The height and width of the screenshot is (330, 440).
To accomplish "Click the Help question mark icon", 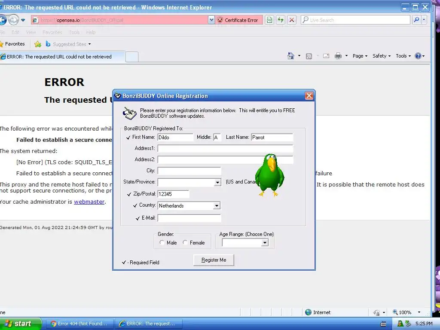I will pos(418,56).
